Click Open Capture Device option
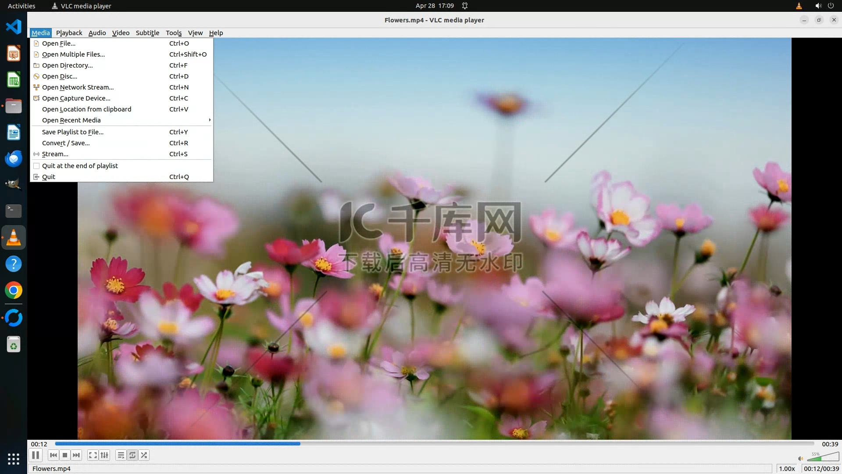 [76, 98]
